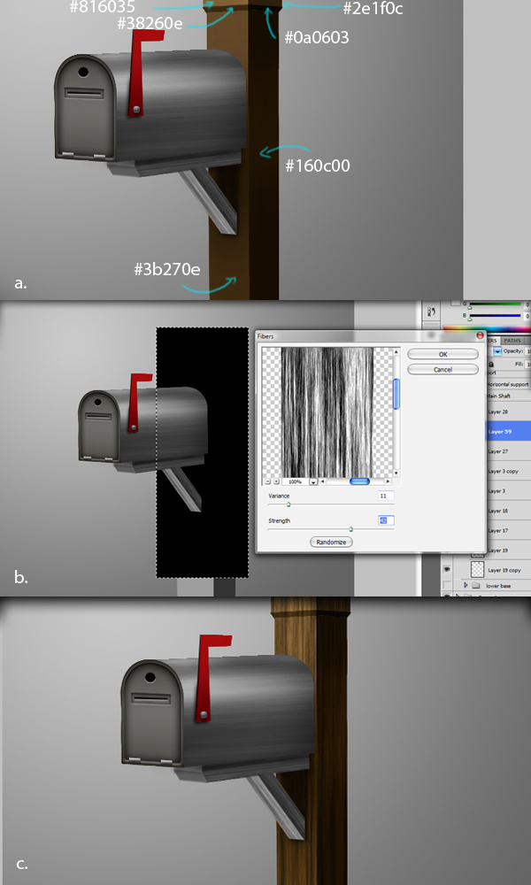This screenshot has height=885, width=531.
Task: Click the preview's vertical scrollbar thumb
Action: (x=396, y=394)
